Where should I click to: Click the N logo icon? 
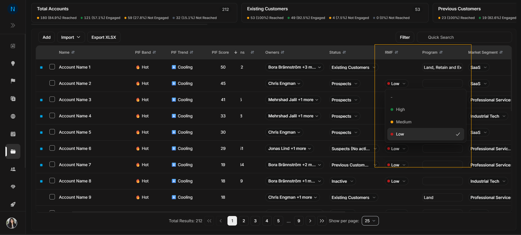13,9
